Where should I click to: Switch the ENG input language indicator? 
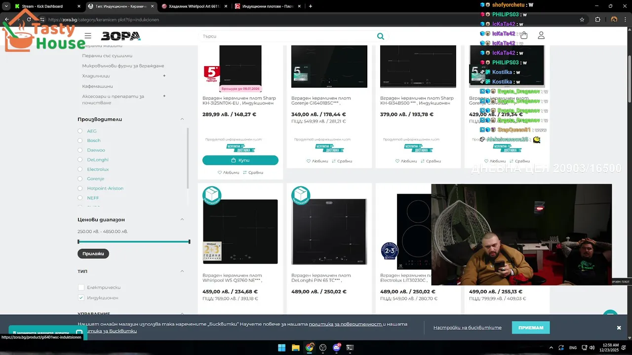(573, 348)
